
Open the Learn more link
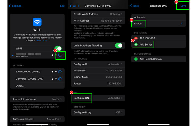[42, 40]
